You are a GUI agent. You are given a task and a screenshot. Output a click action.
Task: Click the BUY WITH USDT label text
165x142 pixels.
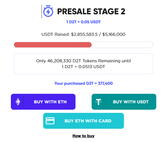click(131, 102)
